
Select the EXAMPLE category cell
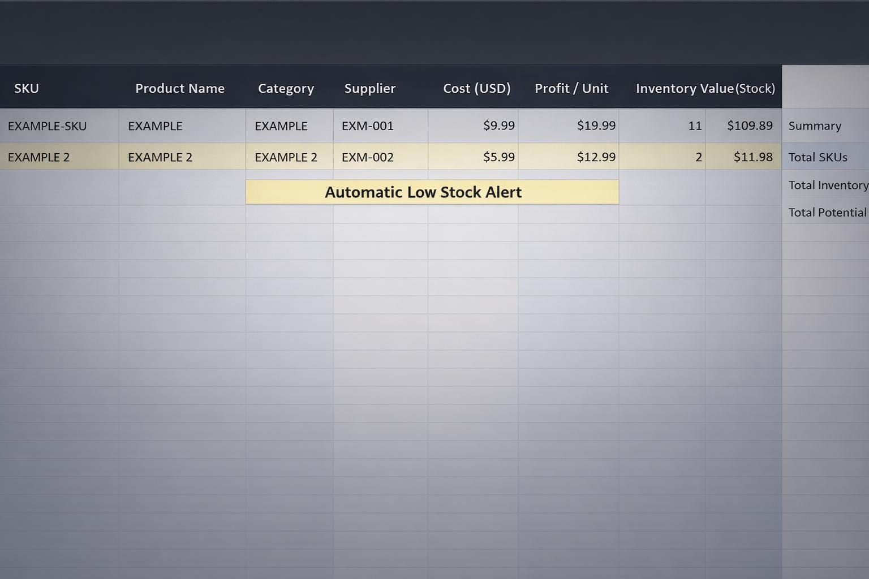pyautogui.click(x=290, y=126)
